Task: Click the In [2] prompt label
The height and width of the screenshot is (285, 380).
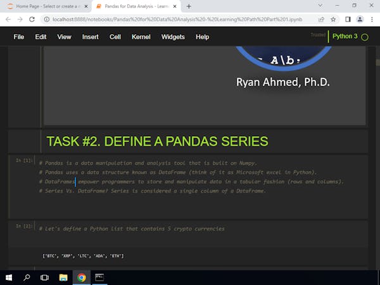Action: tap(23, 226)
